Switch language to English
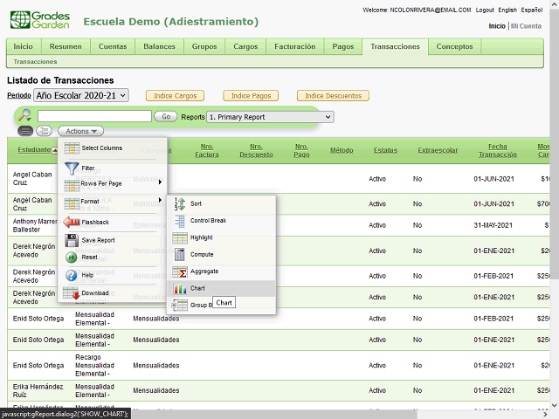 pyautogui.click(x=507, y=10)
